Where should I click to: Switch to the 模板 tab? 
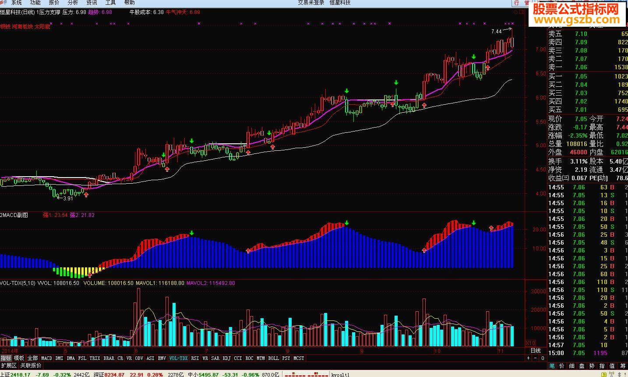pyautogui.click(x=19, y=358)
